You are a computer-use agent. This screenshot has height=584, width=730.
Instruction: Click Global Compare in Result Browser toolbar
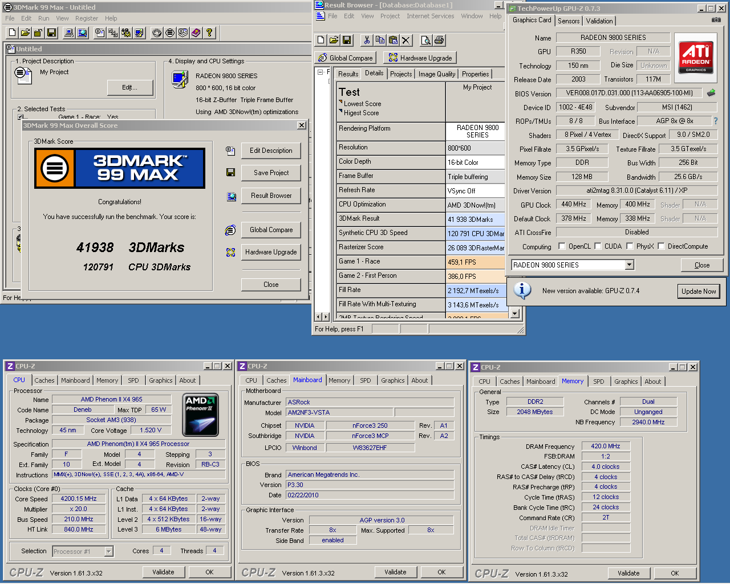pos(346,58)
